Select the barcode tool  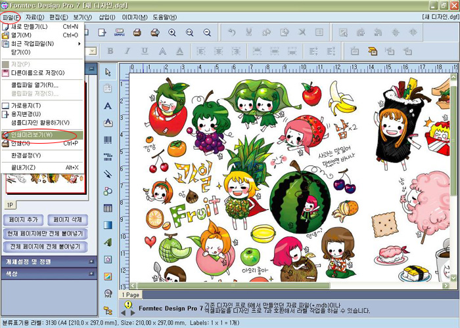pyautogui.click(x=108, y=140)
